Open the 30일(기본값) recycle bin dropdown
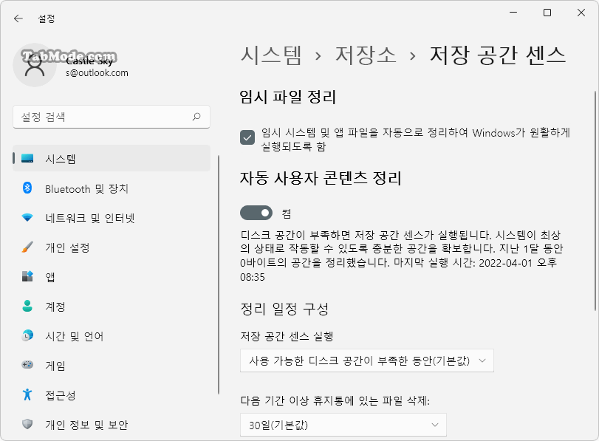599x441 pixels. [x=343, y=425]
